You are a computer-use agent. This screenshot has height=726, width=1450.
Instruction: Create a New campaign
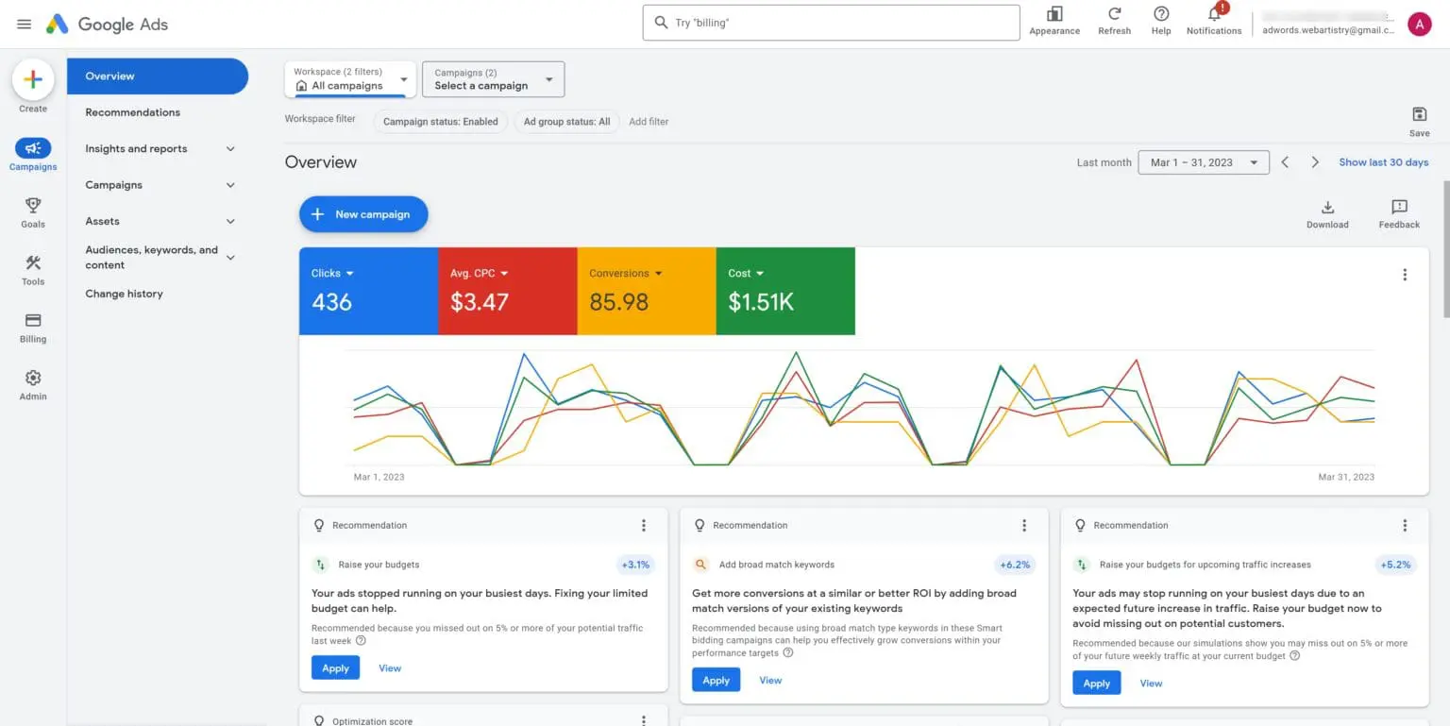363,213
